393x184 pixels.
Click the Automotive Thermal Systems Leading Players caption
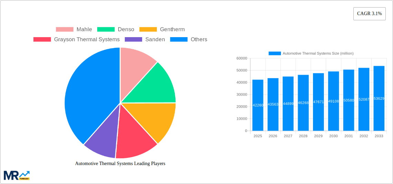(x=120, y=163)
